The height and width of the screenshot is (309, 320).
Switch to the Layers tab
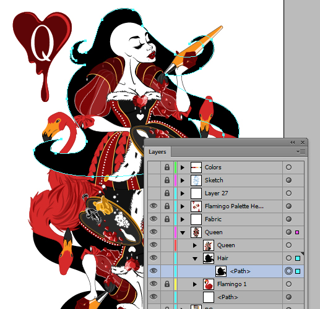point(157,152)
